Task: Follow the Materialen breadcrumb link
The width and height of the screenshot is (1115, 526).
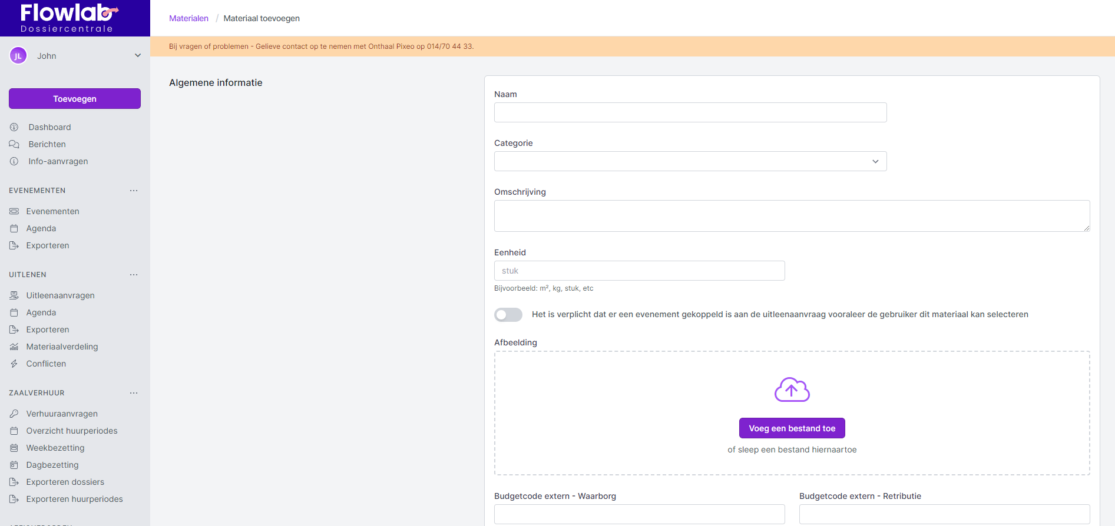Action: click(188, 18)
